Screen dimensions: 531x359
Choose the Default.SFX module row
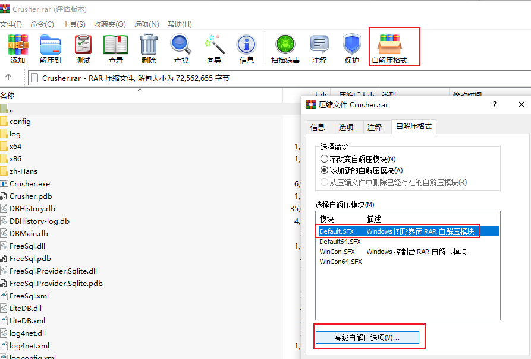(407, 231)
